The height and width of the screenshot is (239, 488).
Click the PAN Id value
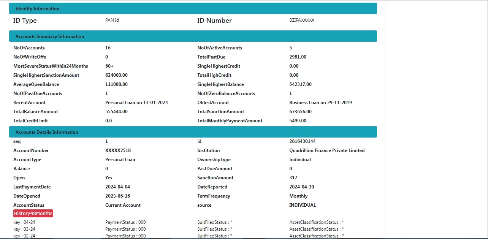click(x=112, y=20)
